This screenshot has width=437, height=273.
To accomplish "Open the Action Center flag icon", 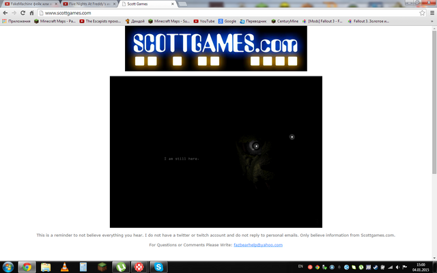I will pyautogui.click(x=405, y=267).
